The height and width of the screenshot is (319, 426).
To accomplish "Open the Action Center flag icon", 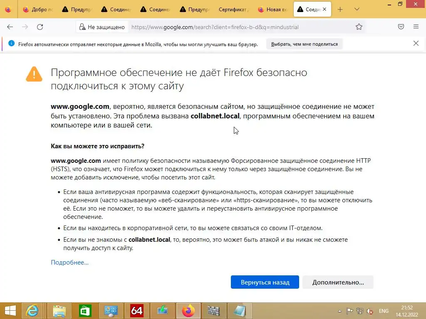I will pos(349,311).
